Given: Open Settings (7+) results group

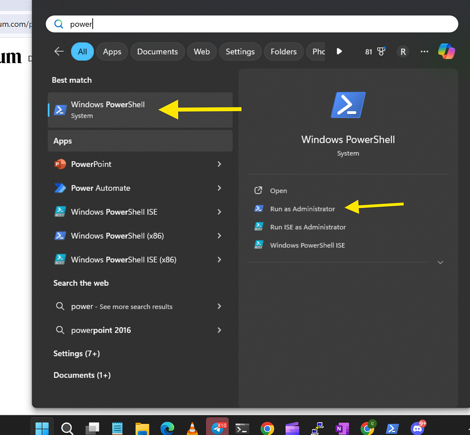Looking at the screenshot, I should (77, 354).
